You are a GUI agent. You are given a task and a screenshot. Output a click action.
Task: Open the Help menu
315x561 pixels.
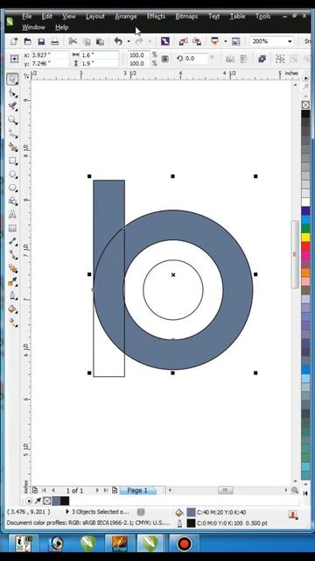(x=61, y=27)
